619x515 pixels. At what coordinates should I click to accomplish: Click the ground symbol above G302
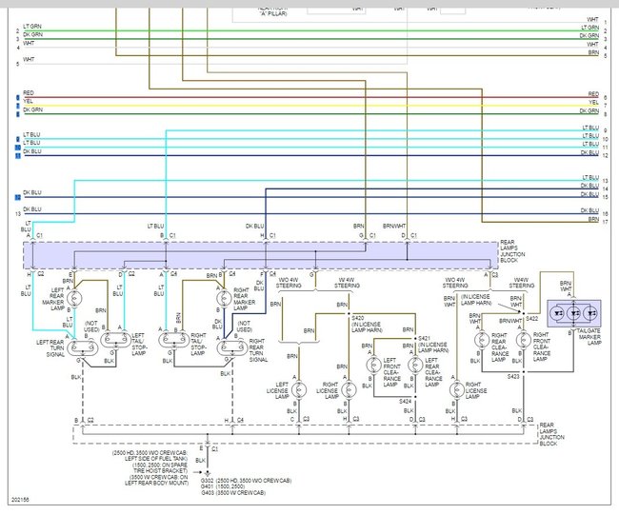(x=208, y=473)
